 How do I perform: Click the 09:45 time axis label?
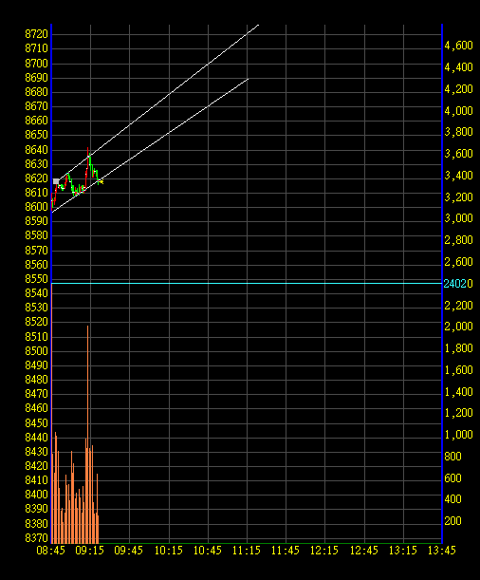pyautogui.click(x=129, y=551)
